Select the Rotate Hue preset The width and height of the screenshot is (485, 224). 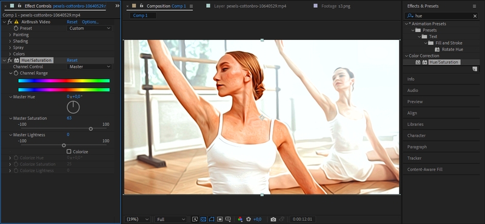click(452, 50)
